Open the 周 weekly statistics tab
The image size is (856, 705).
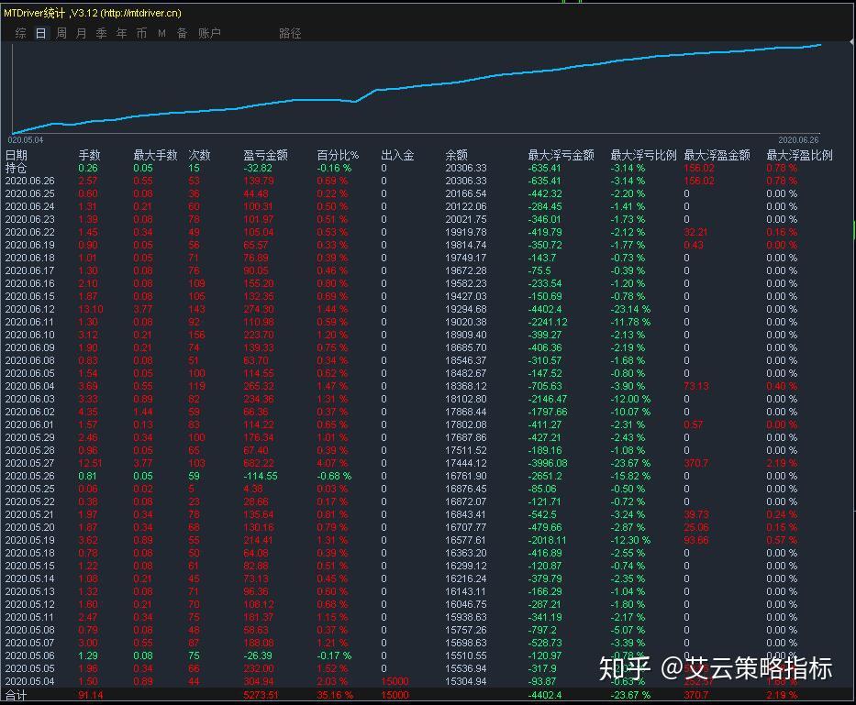[x=61, y=33]
